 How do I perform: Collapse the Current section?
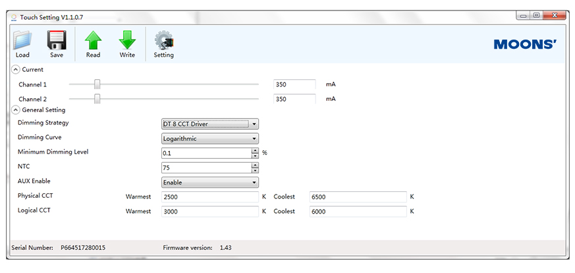16,69
